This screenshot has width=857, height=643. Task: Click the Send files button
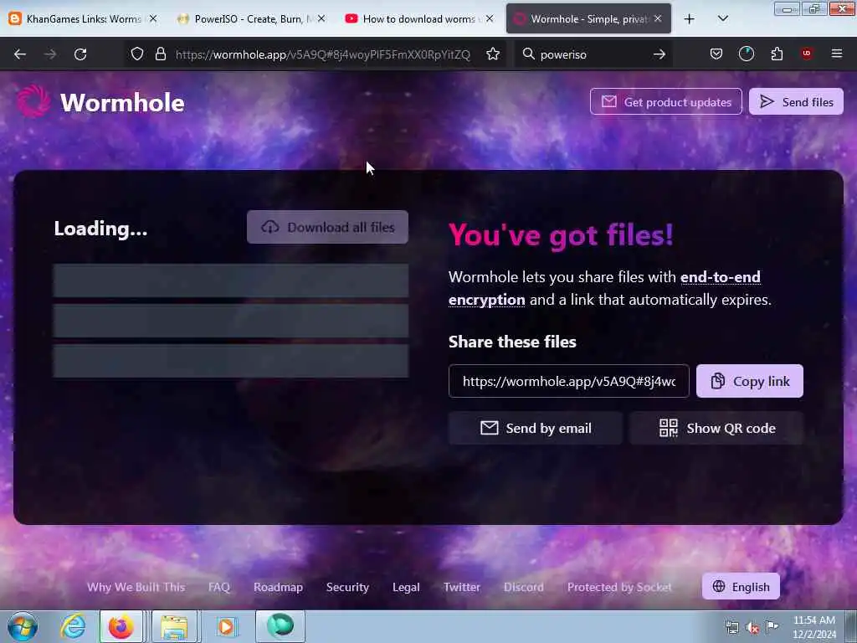(796, 101)
